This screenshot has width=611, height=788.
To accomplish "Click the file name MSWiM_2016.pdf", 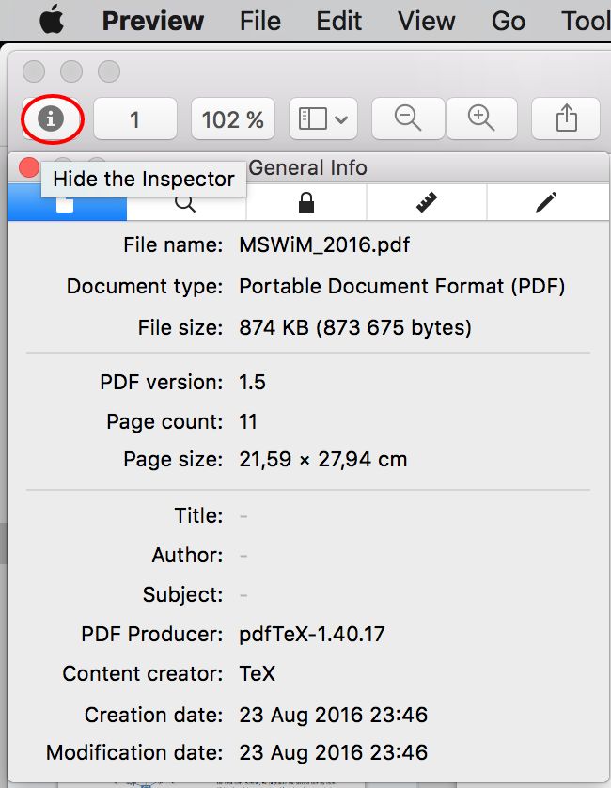I will pos(324,245).
